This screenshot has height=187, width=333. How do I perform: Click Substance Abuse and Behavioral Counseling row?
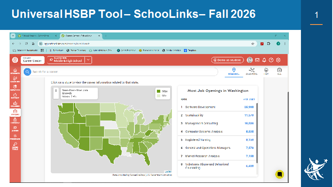point(217,166)
